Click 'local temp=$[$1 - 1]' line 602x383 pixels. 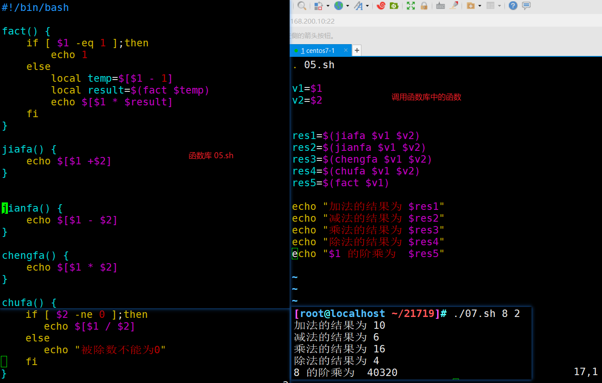[112, 78]
